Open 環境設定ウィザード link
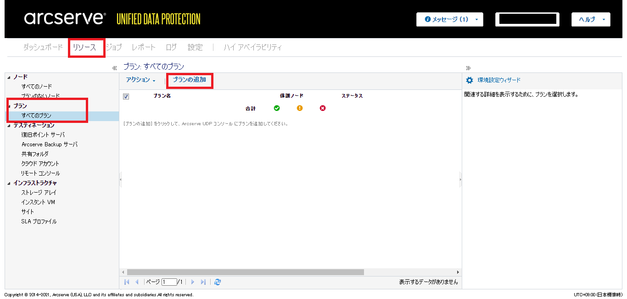Screen dimensions: 627x299 (499, 80)
